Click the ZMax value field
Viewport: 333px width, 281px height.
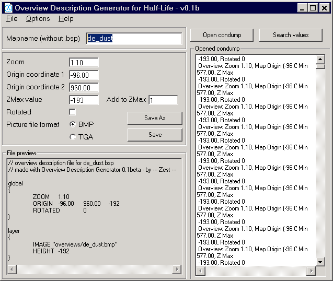84,100
